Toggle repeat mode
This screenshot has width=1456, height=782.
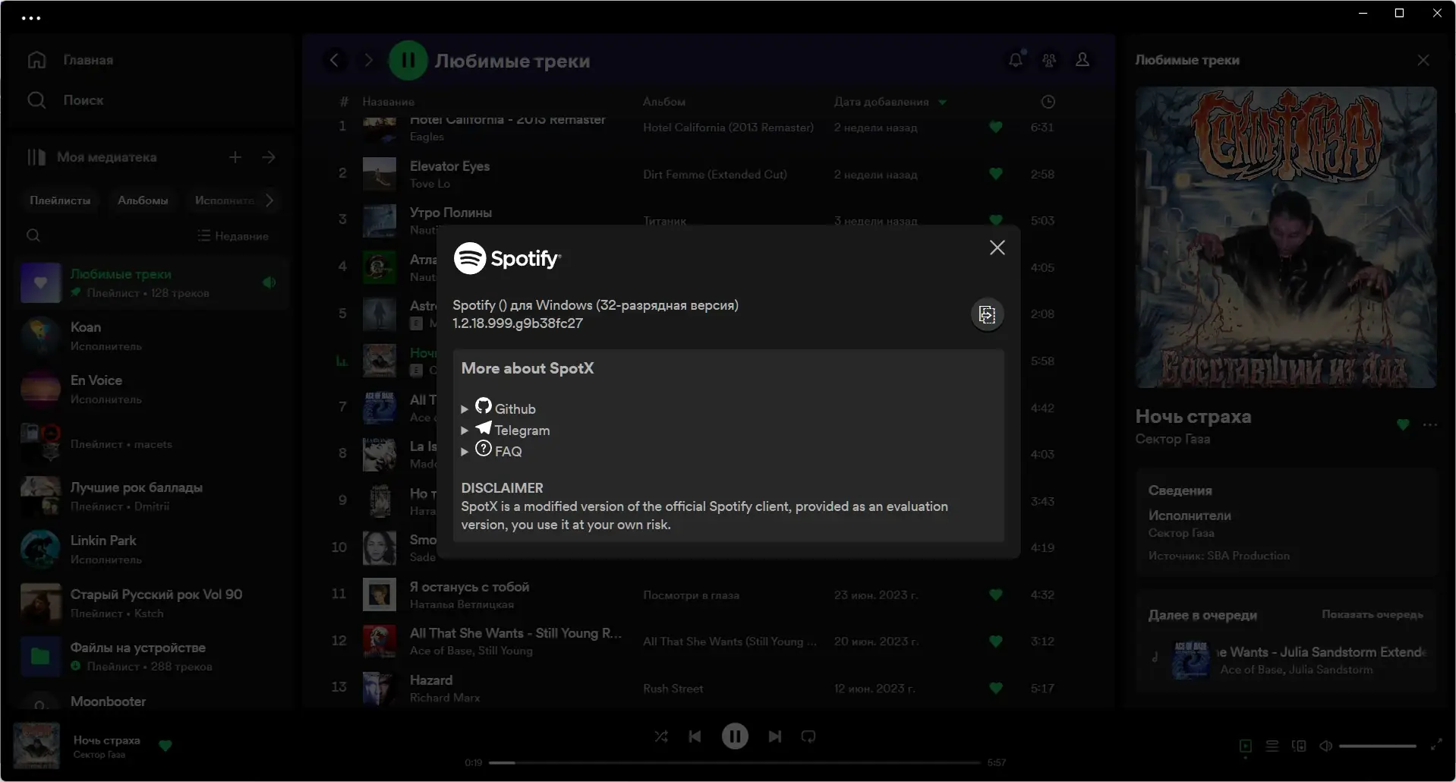[x=808, y=736]
